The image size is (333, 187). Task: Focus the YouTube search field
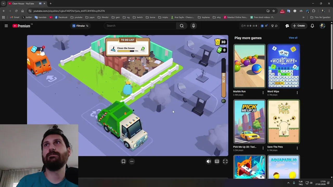140,26
